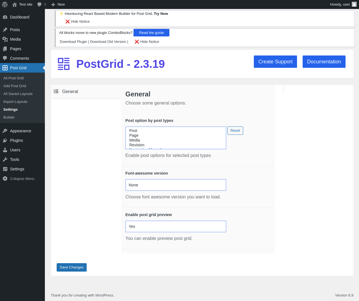Open the Dashboard menu
359x301 pixels.
tap(22, 17)
